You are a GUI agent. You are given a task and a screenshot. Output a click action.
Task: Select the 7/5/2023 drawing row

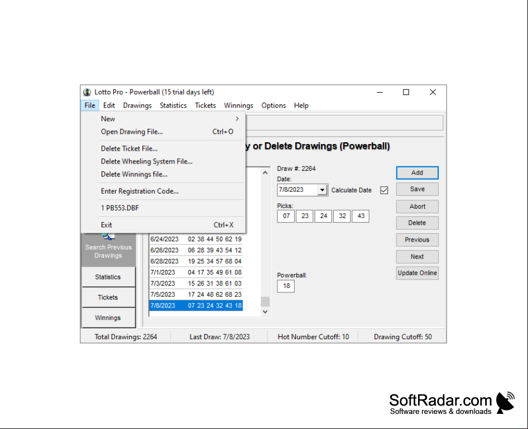196,295
